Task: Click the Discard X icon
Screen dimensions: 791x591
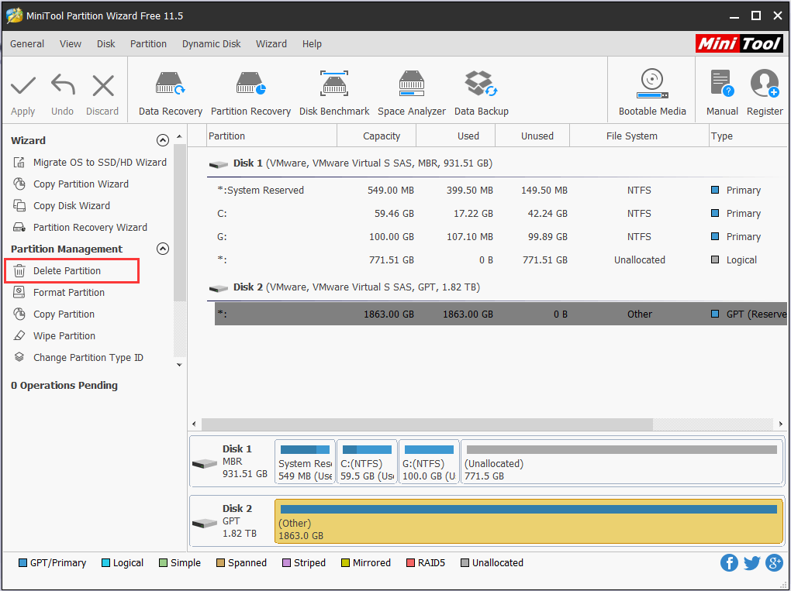Action: point(103,86)
